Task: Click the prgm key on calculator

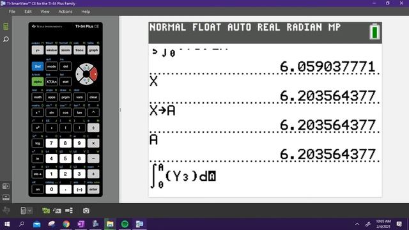Action: (x=65, y=97)
